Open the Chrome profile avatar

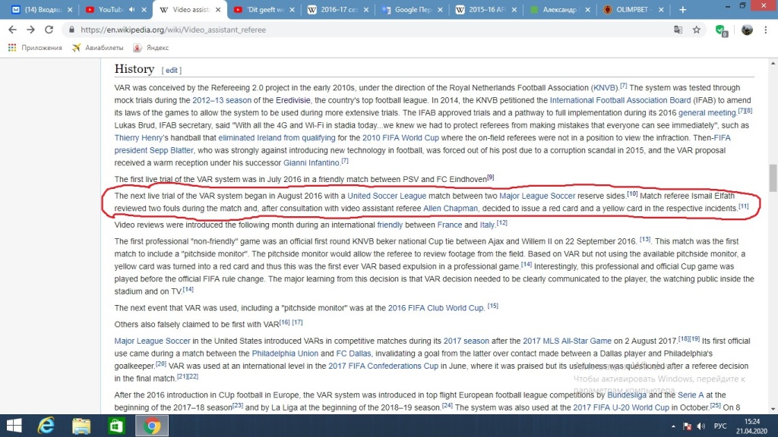pos(747,30)
